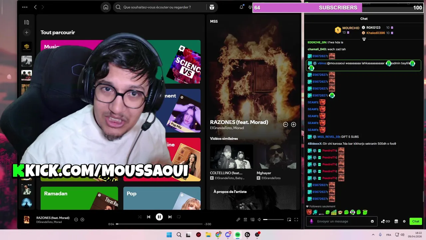Open Spotify mini player icon
The width and height of the screenshot is (426, 240).
click(x=289, y=219)
